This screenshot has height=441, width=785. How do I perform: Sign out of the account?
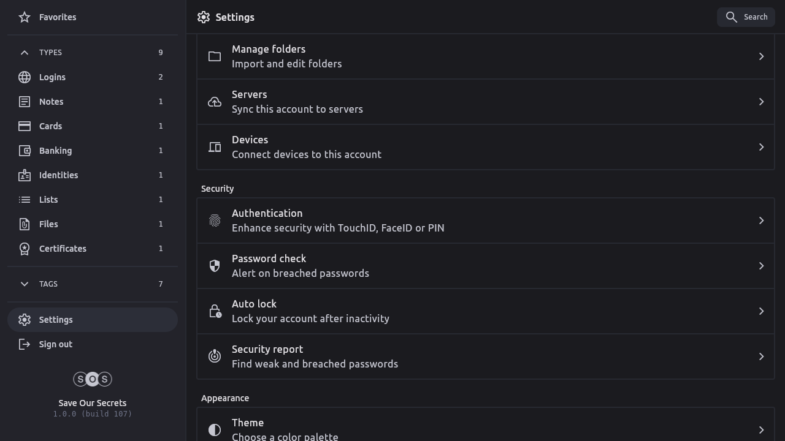tap(55, 344)
